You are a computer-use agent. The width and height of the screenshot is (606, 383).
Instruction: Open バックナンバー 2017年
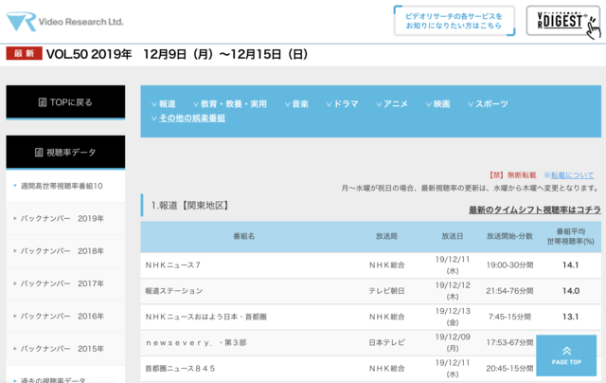(x=65, y=283)
